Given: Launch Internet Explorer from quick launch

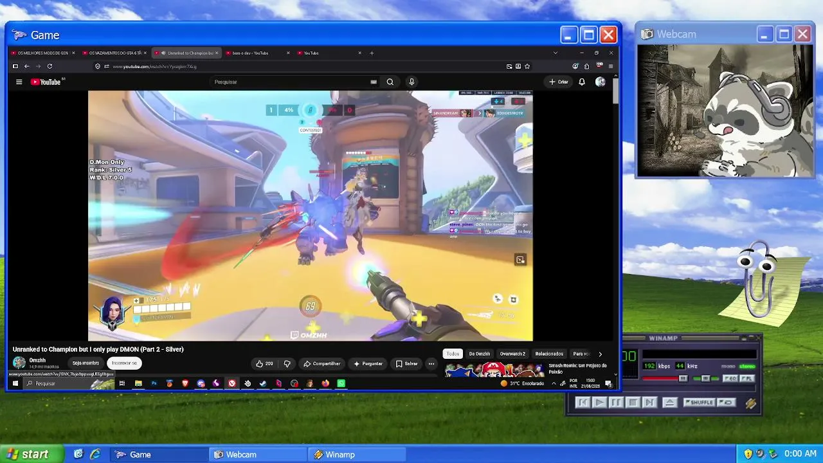Looking at the screenshot, I should pos(95,454).
